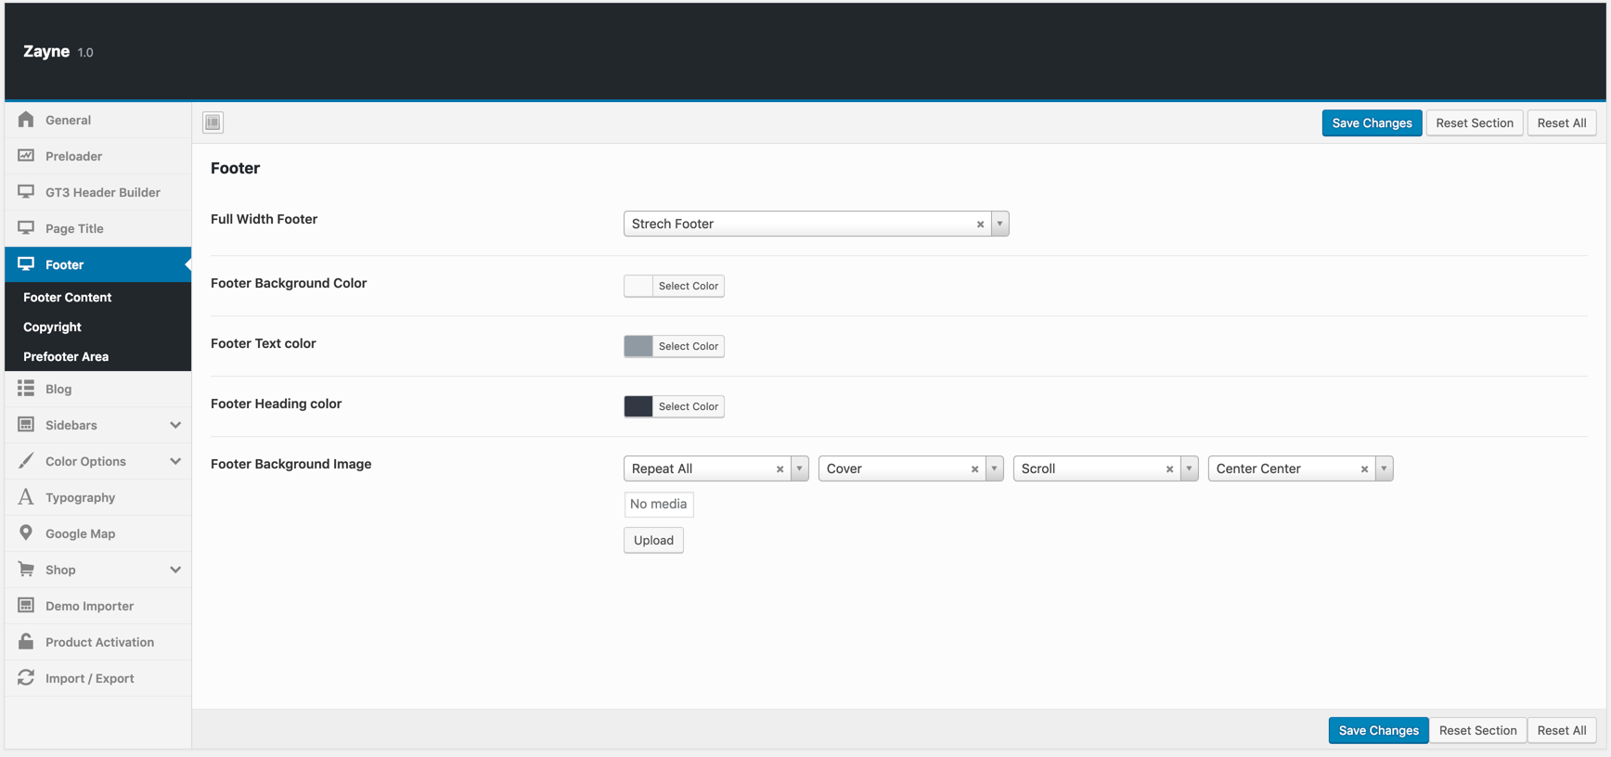
Task: Pick the Footer Heading color swatch
Action: tap(638, 406)
